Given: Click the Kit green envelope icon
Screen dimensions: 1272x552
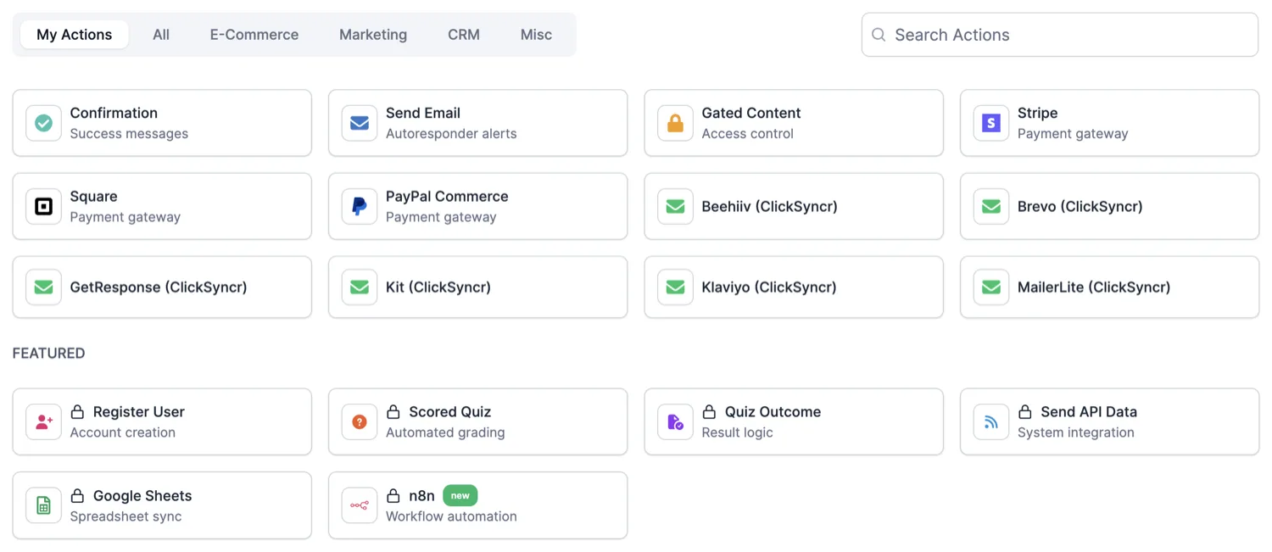Looking at the screenshot, I should point(360,287).
